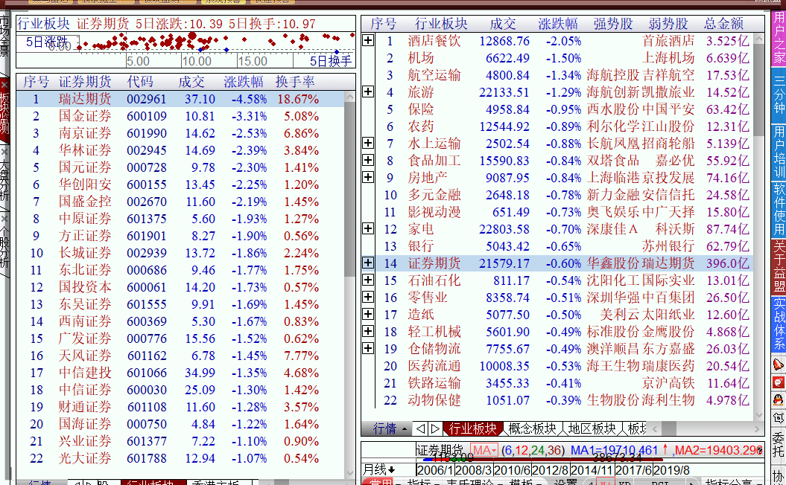Click the right tab-scroll arrow beside 行业板块
Viewport: 786px width, 485px height.
click(435, 429)
